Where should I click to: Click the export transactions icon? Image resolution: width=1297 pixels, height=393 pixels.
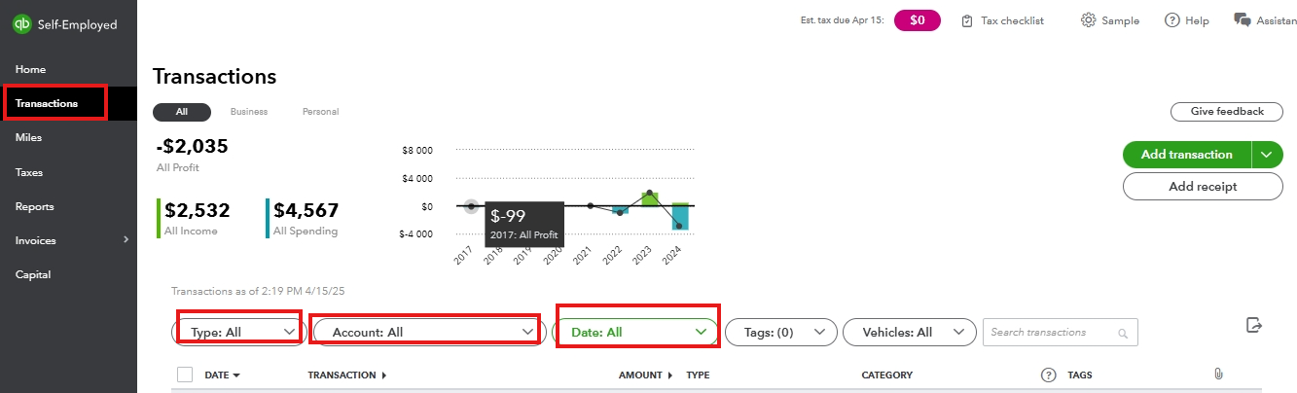click(1254, 326)
